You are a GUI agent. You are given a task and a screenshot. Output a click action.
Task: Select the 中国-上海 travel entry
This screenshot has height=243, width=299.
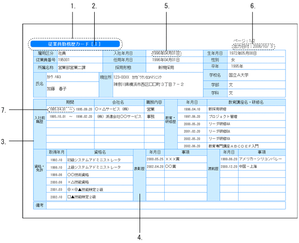click(248, 167)
